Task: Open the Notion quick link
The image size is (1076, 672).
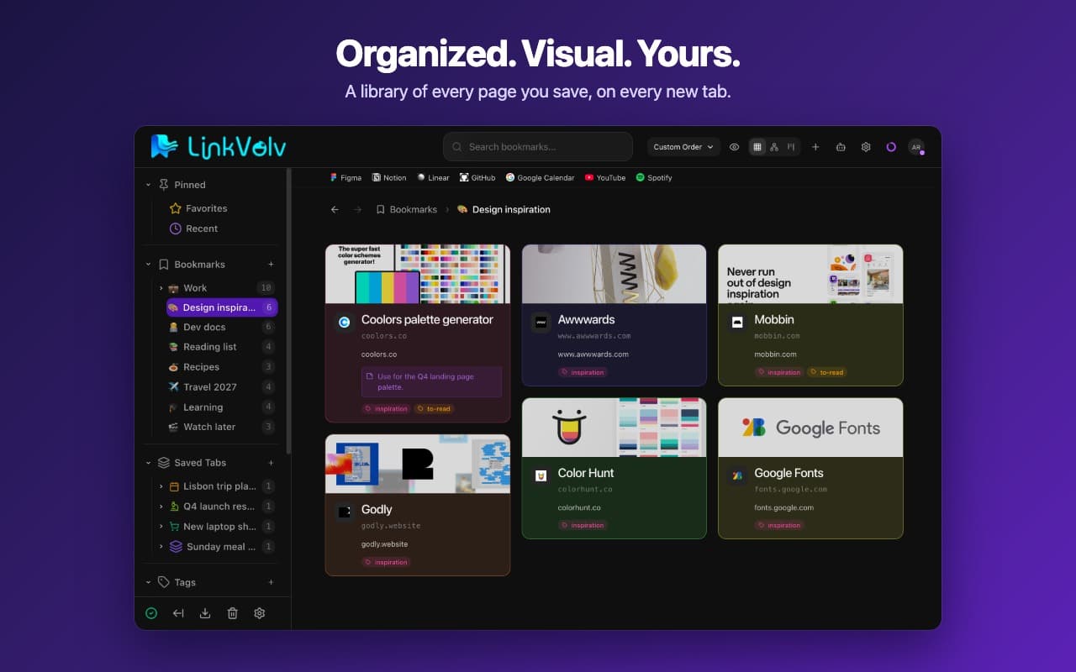Action: coord(389,178)
